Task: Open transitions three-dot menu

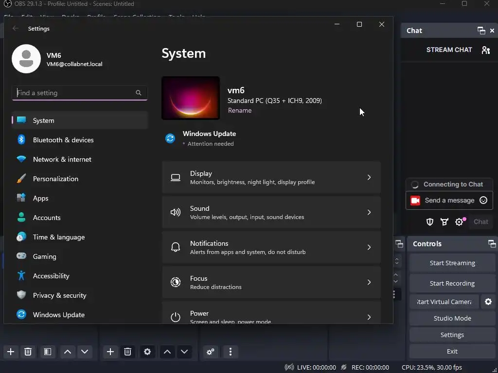Action: coord(394,294)
